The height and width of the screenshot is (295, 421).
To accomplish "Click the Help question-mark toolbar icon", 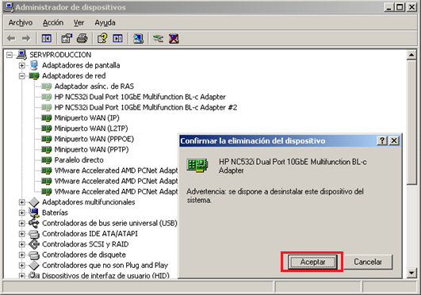I will pos(102,39).
